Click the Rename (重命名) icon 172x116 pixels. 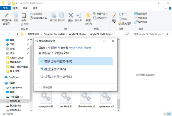79,15
